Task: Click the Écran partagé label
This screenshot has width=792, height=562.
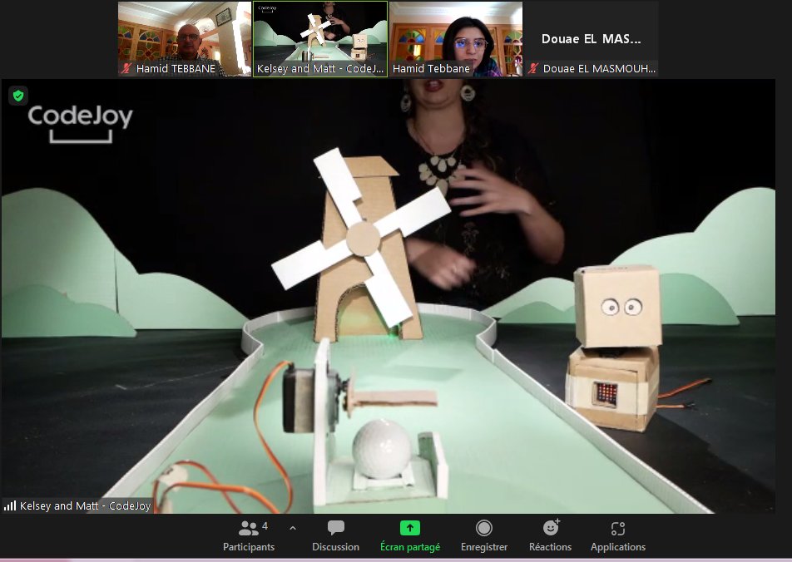Action: coord(410,547)
